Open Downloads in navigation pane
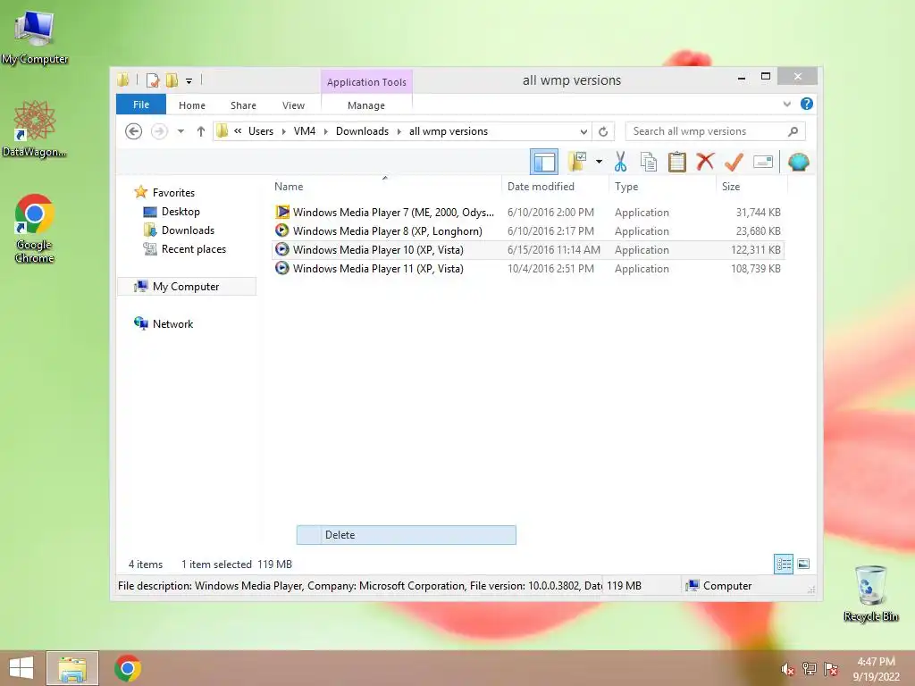The width and height of the screenshot is (915, 686). click(188, 230)
